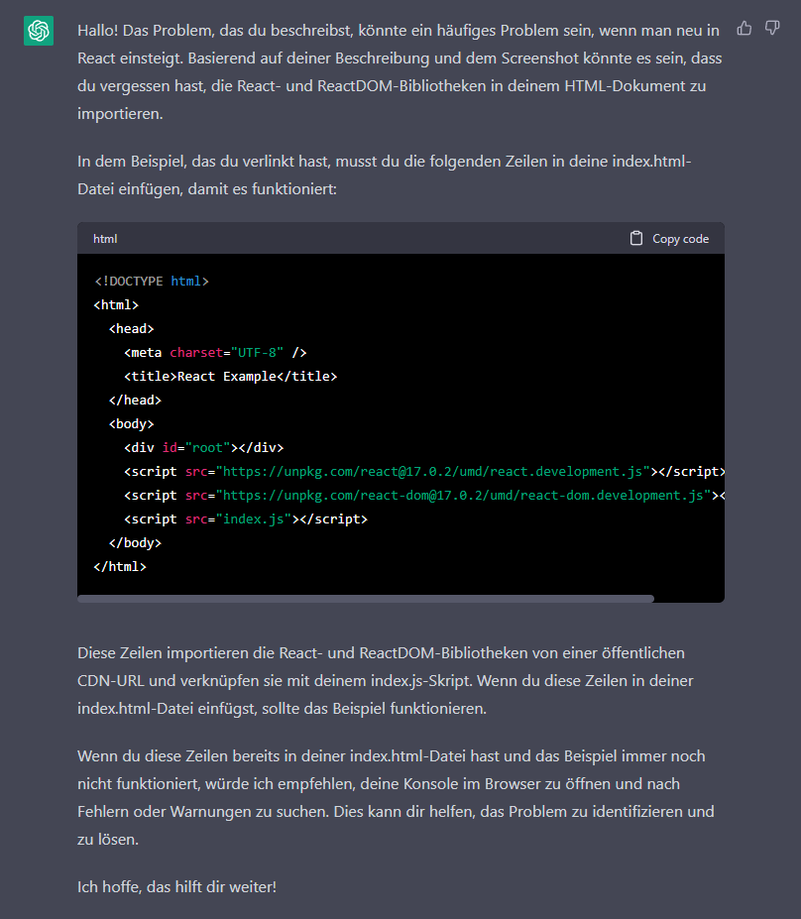
Task: Click the thumbs up feedback icon
Action: [x=744, y=28]
